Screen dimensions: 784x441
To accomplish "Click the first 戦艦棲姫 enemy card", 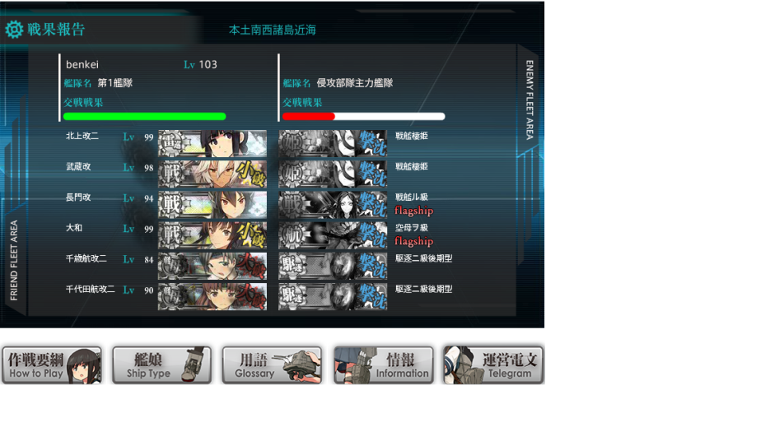I will pyautogui.click(x=333, y=144).
